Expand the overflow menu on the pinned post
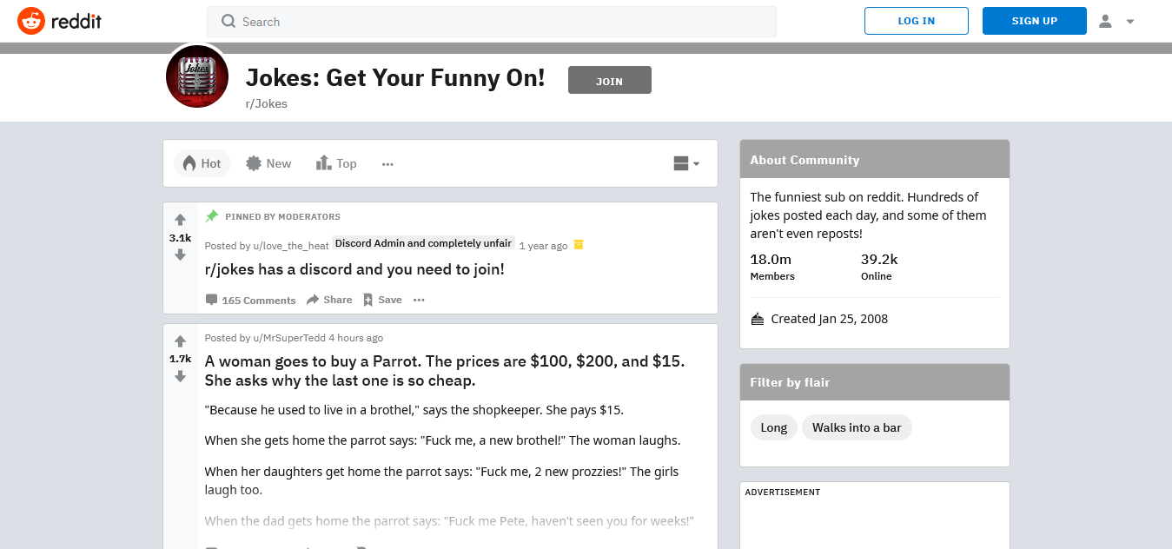Viewport: 1172px width, 549px height. tap(418, 299)
